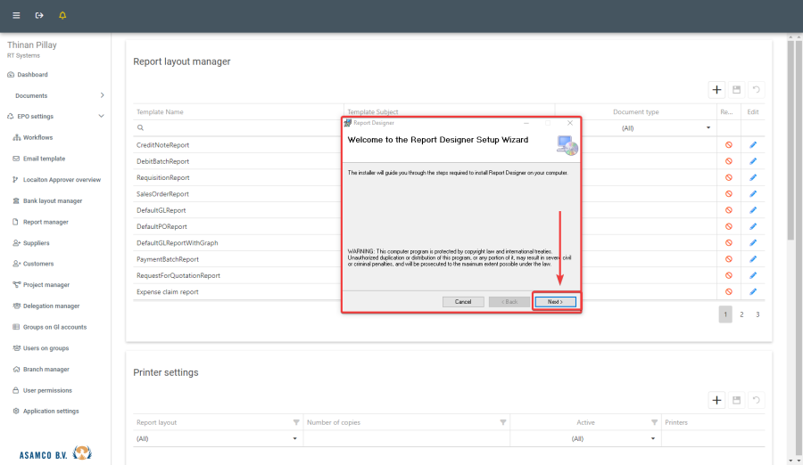
Task: Click the Template Name search field
Action: coord(236,128)
